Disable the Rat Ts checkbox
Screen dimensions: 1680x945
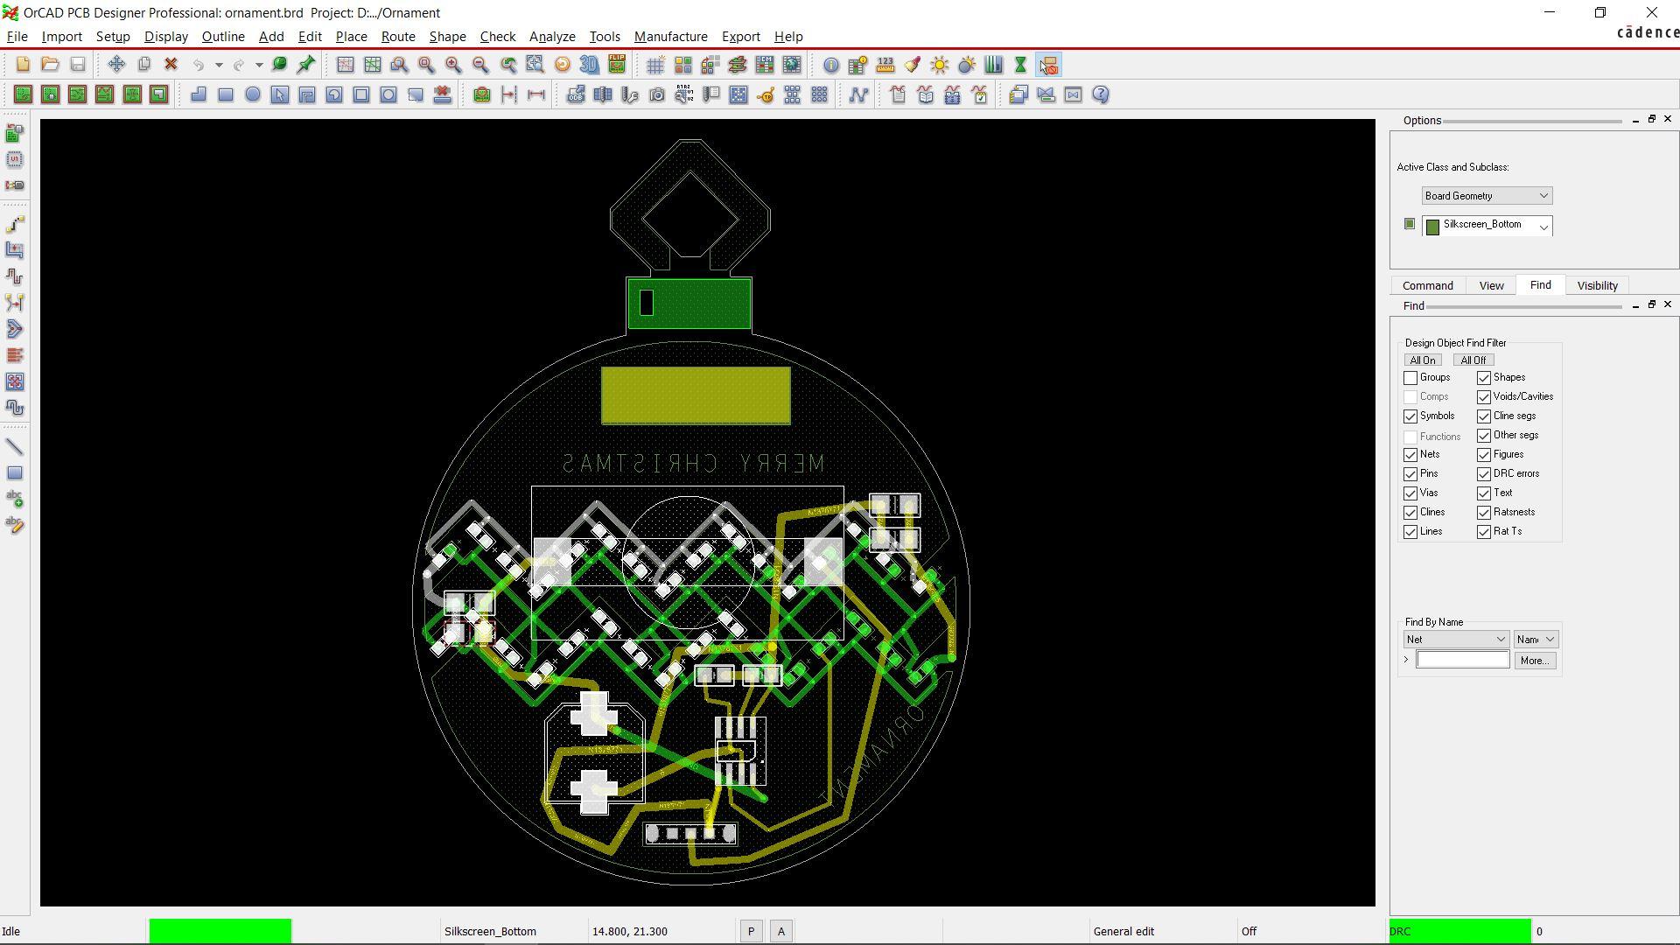coord(1486,531)
